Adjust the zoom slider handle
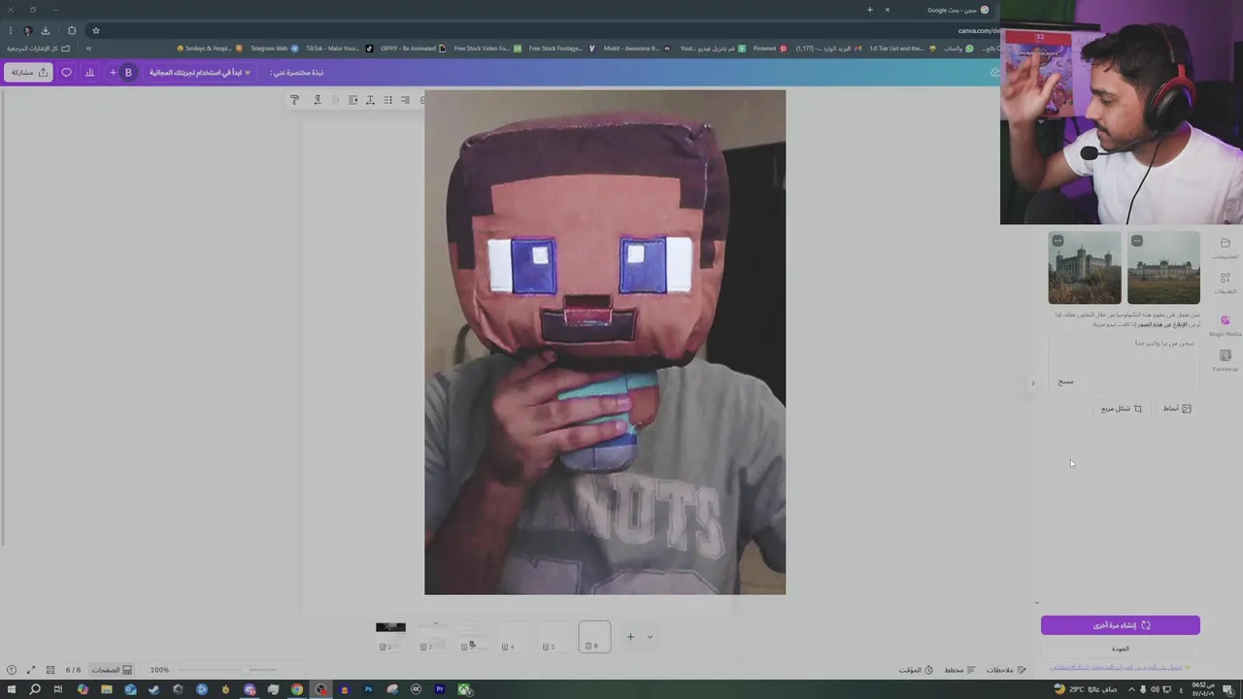The height and width of the screenshot is (699, 1243). coord(245,670)
